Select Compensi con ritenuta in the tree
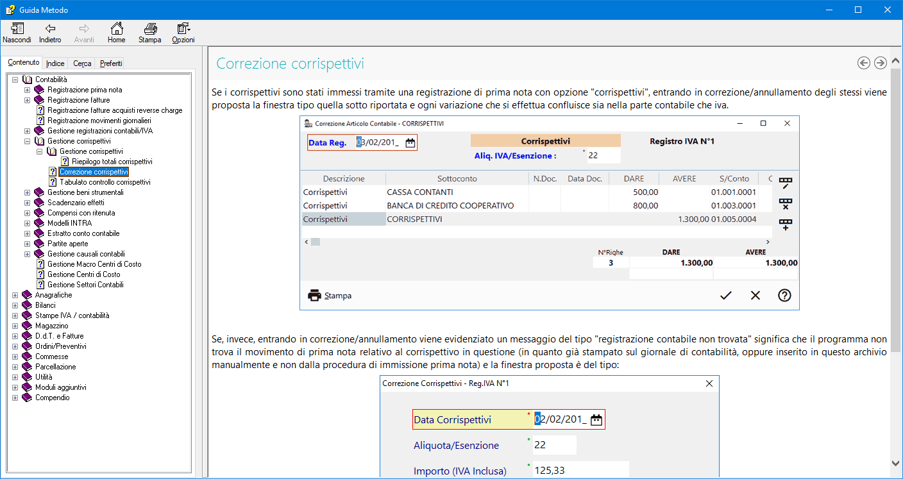903x479 pixels. tap(81, 213)
